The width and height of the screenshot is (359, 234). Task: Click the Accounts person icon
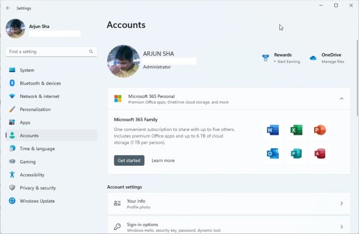click(12, 135)
